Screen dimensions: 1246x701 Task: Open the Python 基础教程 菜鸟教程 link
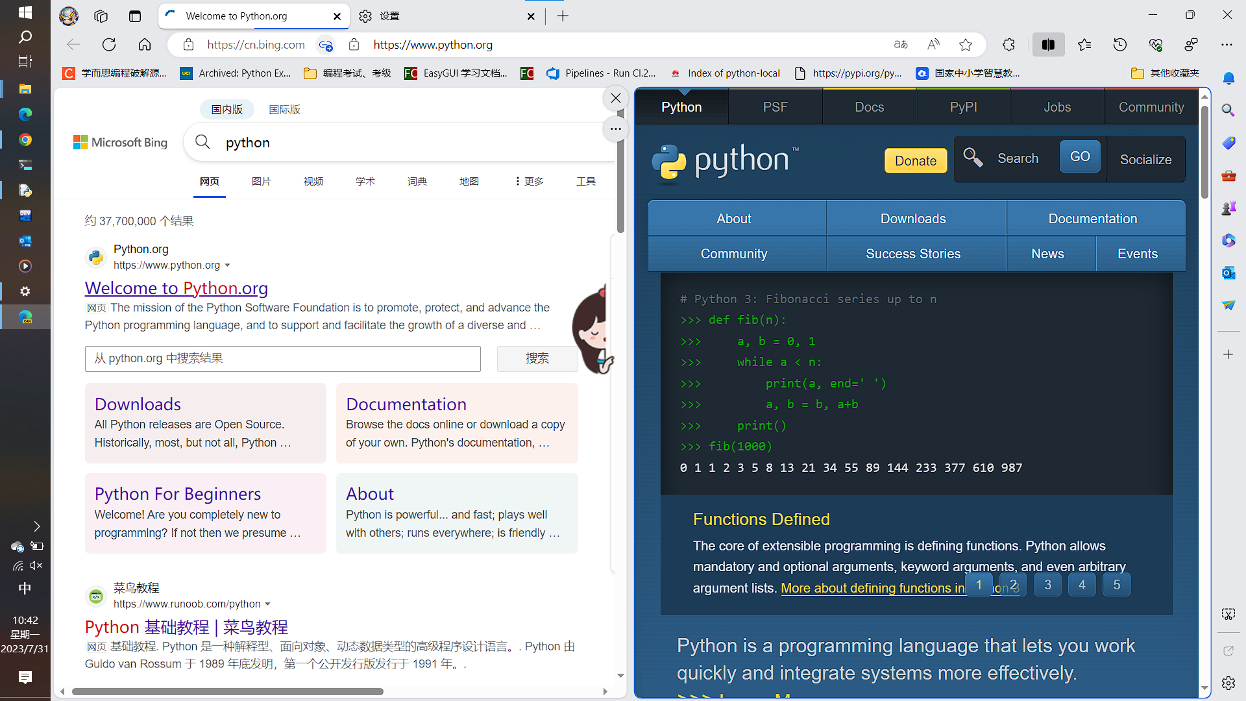pos(186,627)
